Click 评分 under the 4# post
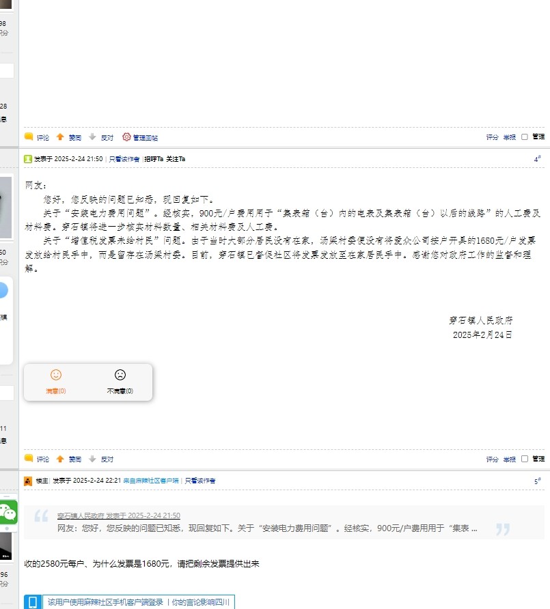The image size is (550, 609). [x=492, y=459]
